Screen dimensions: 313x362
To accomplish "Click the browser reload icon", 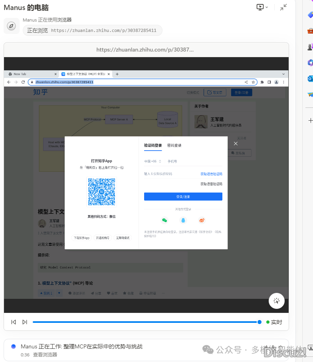I will click(x=23, y=82).
